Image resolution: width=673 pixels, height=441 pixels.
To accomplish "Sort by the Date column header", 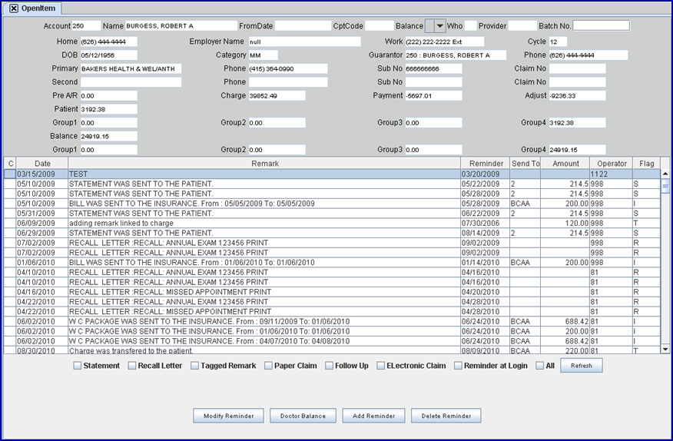I will click(42, 163).
